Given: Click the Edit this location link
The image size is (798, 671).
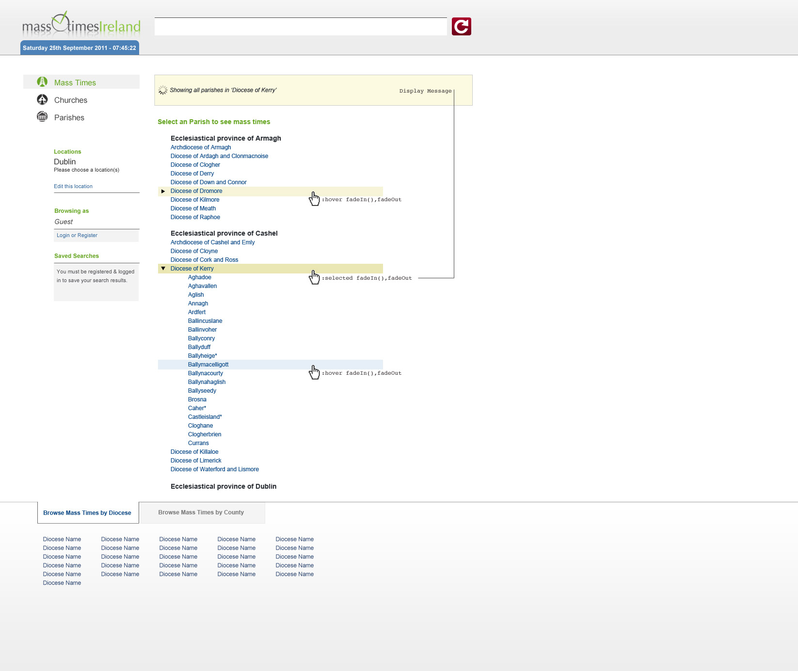Looking at the screenshot, I should pyautogui.click(x=73, y=186).
